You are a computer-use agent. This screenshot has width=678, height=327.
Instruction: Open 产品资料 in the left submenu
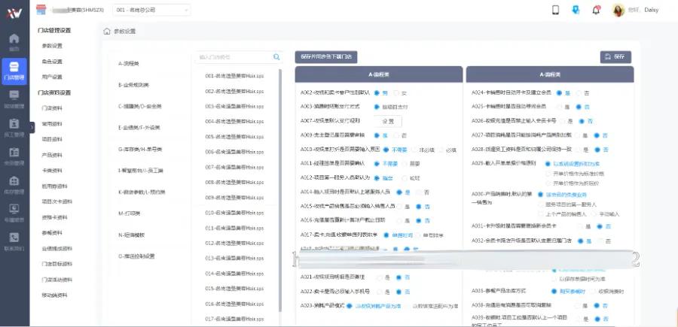pos(52,155)
